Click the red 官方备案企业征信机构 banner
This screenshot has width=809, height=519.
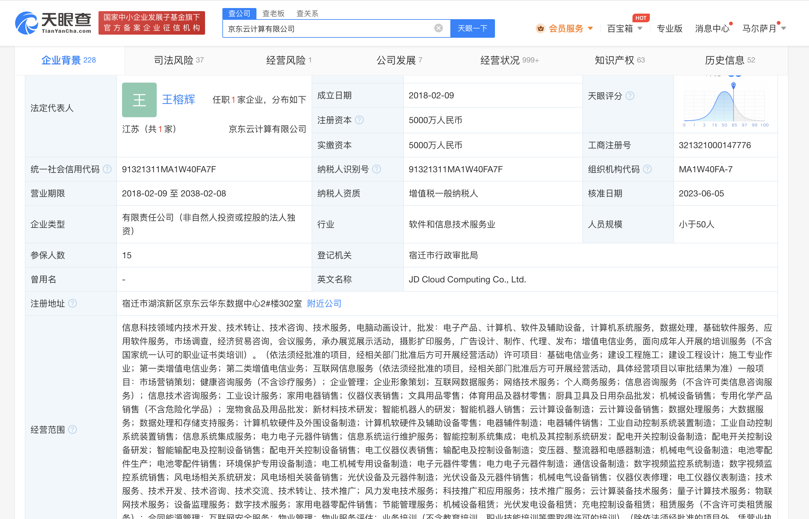(x=151, y=23)
